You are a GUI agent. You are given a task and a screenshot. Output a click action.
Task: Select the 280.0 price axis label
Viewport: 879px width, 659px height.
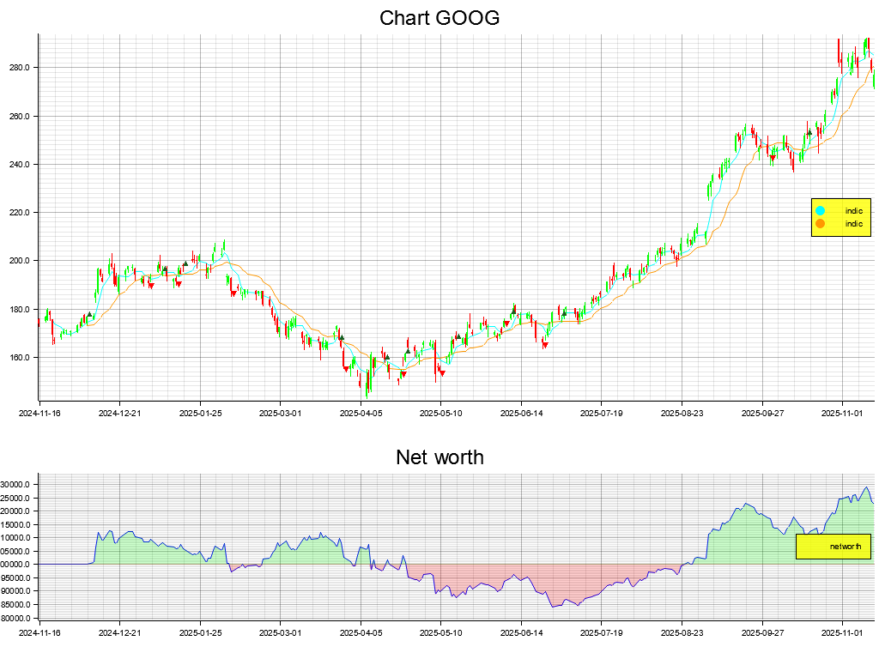(21, 68)
